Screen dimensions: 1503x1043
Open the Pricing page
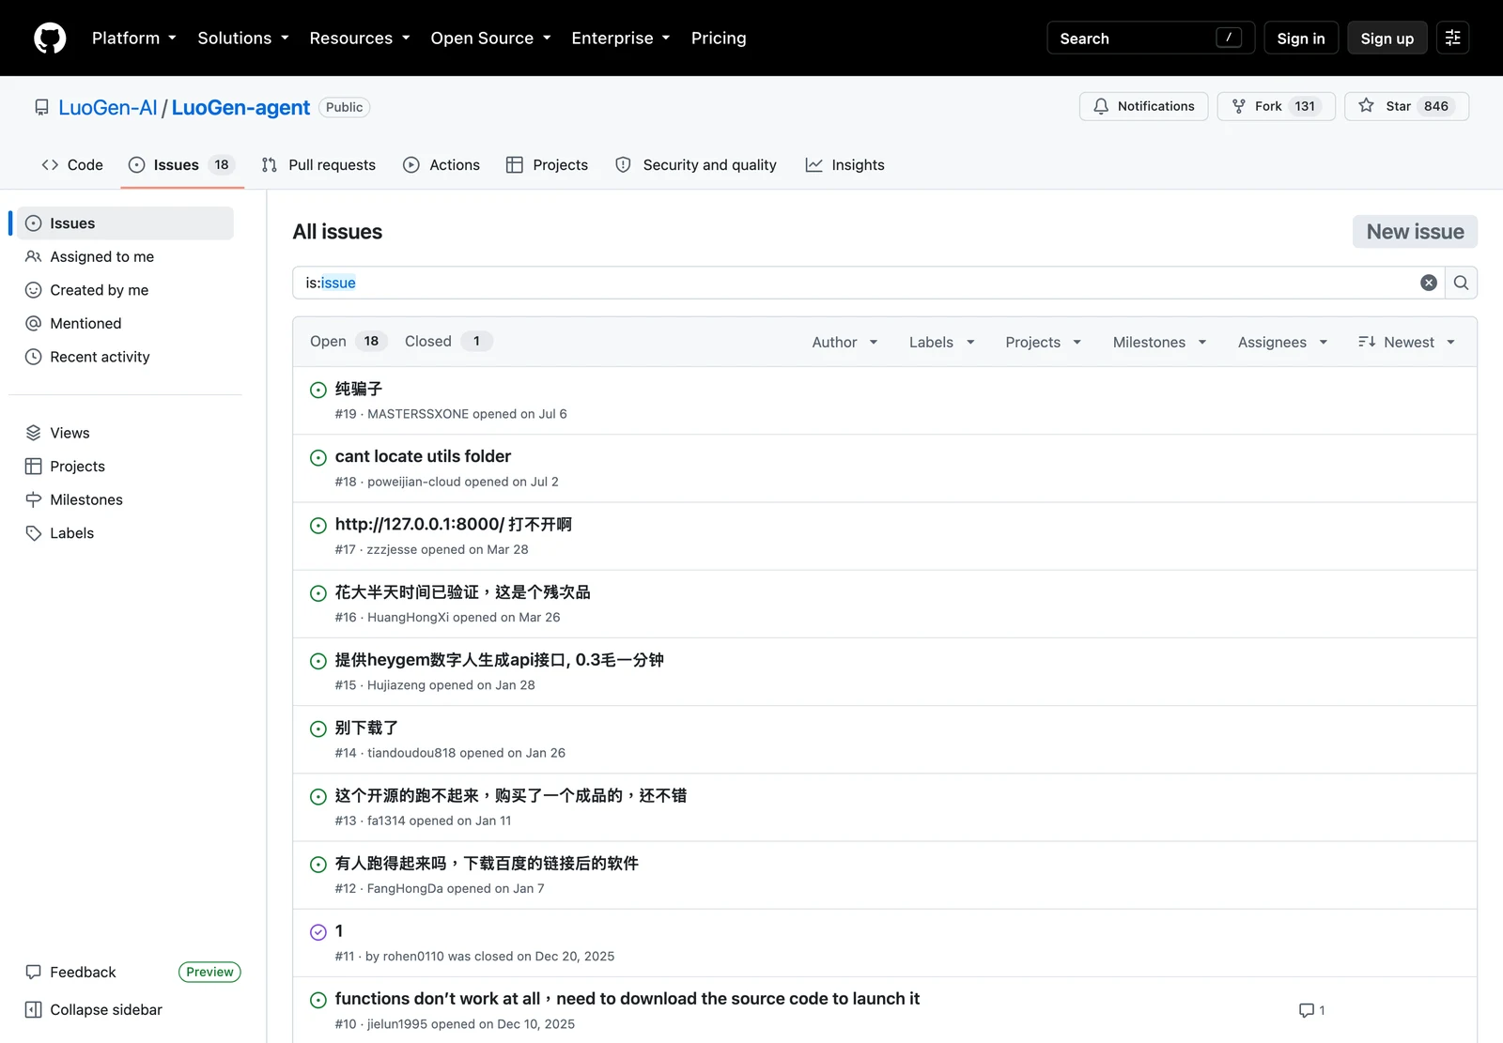719,38
